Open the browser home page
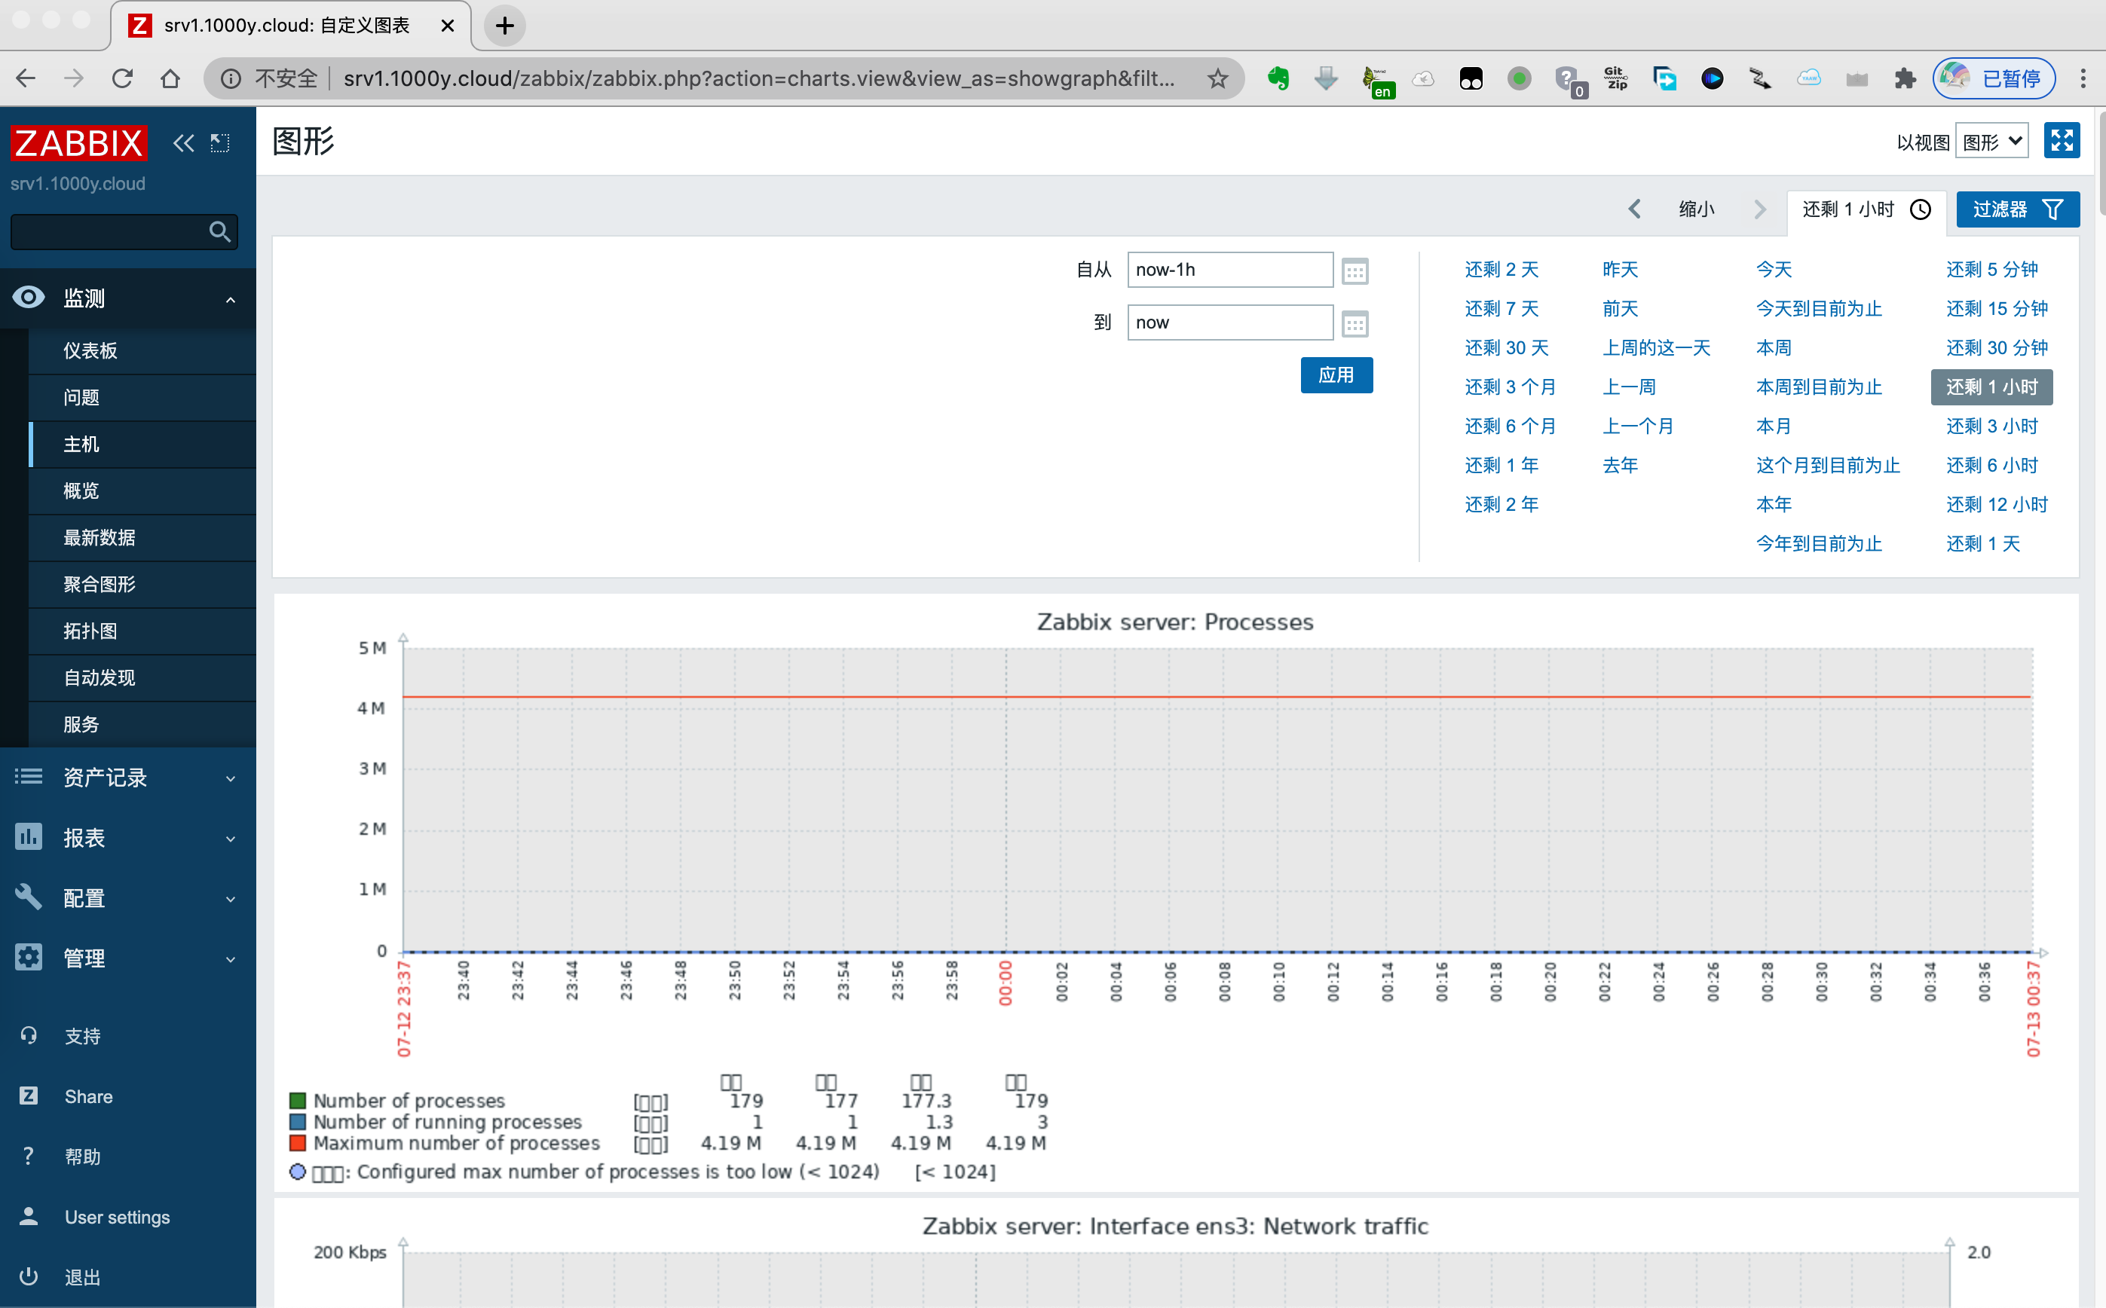 pos(170,78)
